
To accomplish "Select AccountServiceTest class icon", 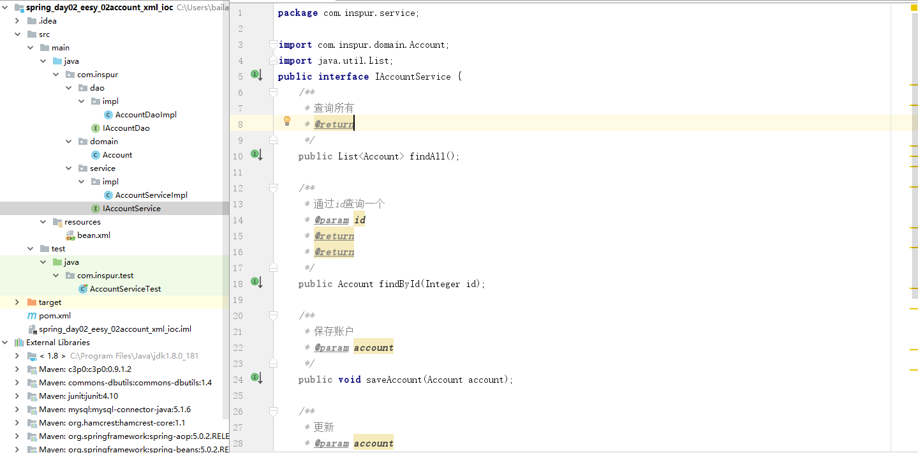I will pos(83,289).
